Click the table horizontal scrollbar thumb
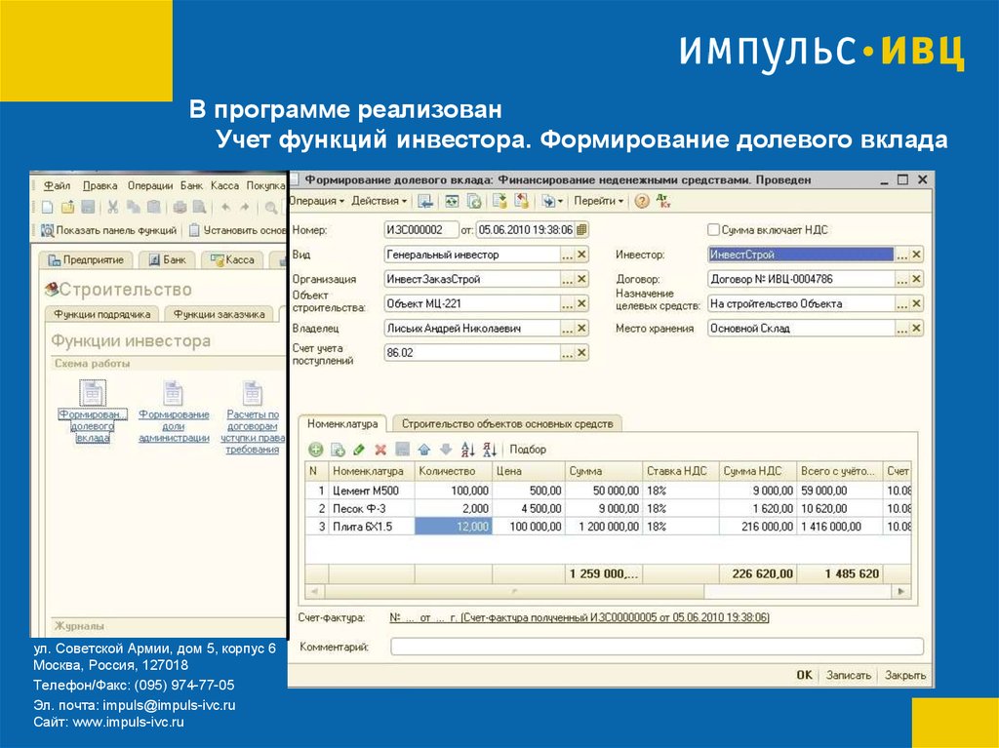Viewport: 999px width, 748px height. (x=514, y=591)
